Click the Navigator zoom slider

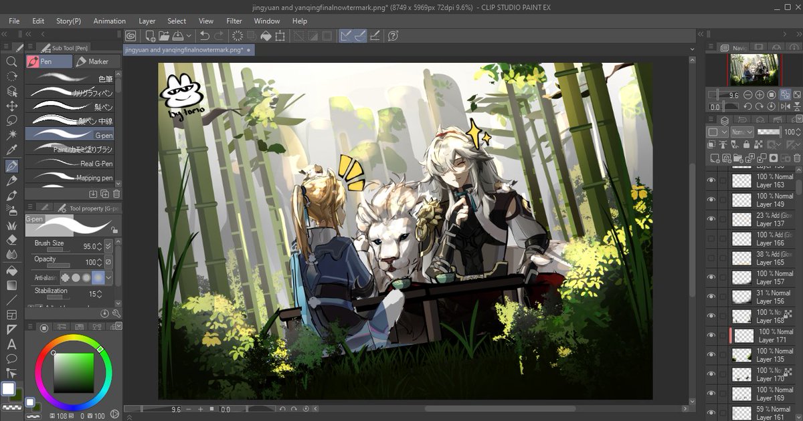tap(725, 95)
